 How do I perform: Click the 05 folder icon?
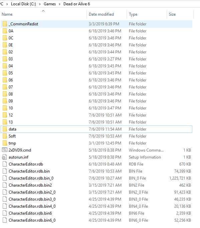pyautogui.click(x=5, y=73)
